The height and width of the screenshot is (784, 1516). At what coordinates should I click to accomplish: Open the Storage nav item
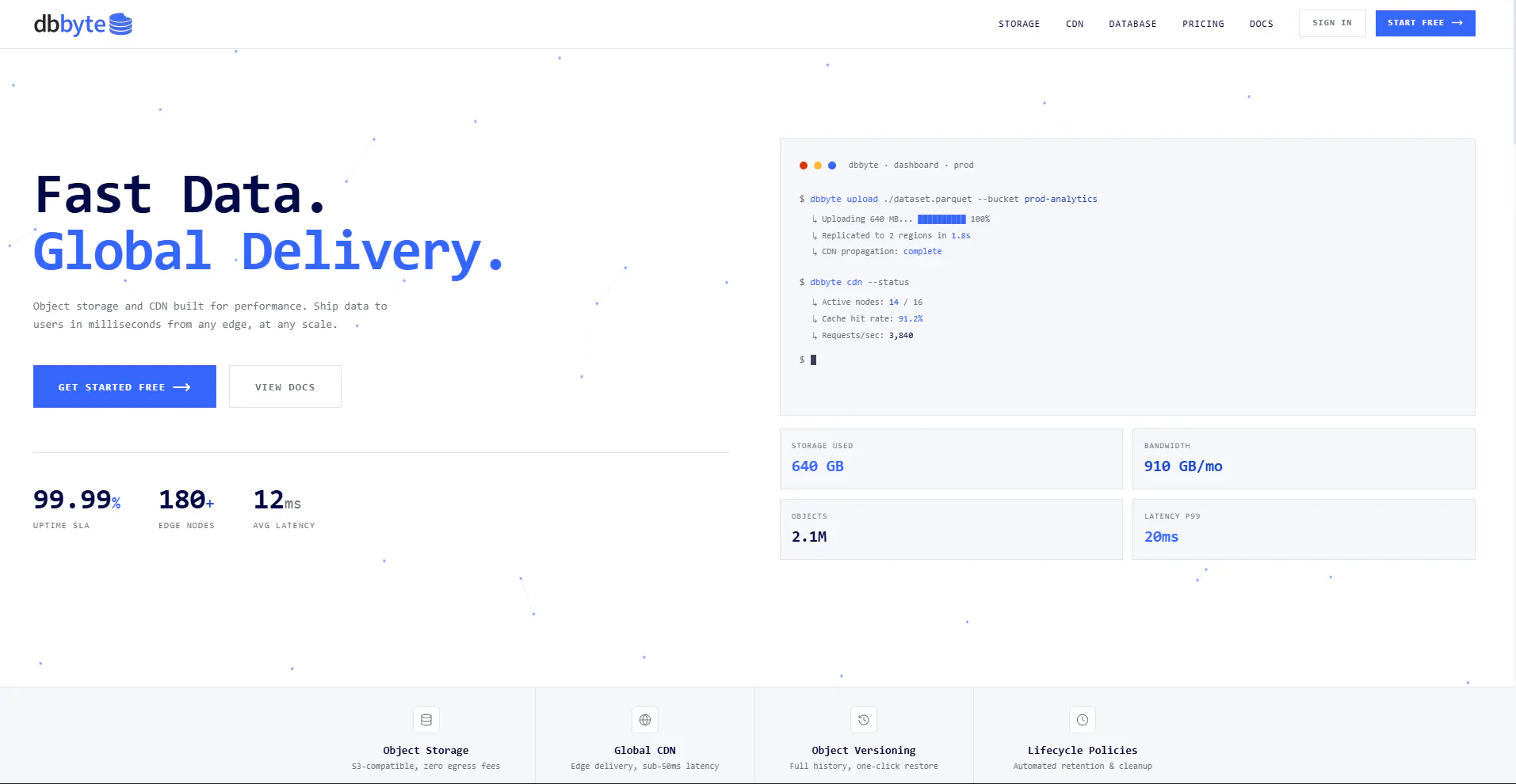(1019, 24)
